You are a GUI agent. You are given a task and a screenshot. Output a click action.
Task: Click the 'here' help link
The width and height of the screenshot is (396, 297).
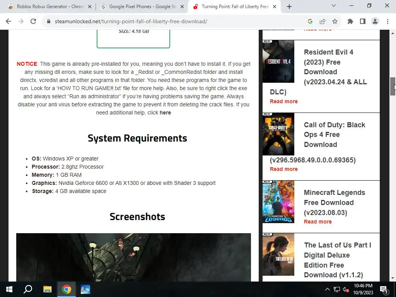coord(165,113)
